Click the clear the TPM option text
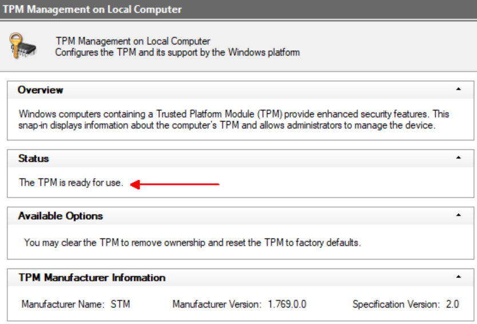 192,242
